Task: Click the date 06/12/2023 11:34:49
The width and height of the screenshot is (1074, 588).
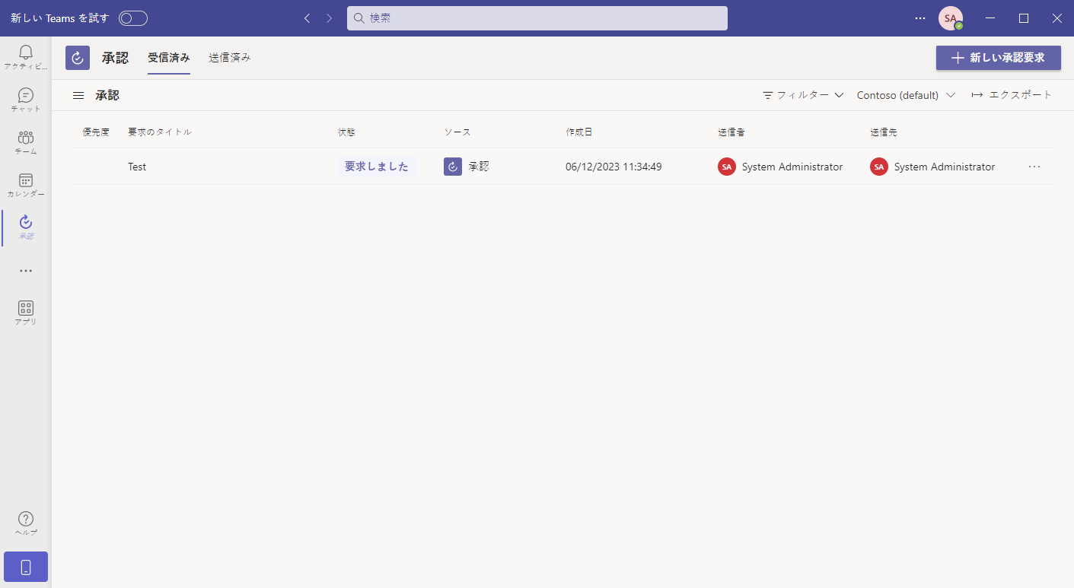Action: [613, 167]
